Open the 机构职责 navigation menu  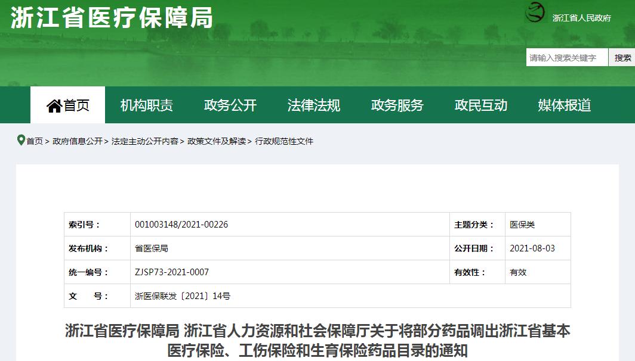click(x=147, y=104)
